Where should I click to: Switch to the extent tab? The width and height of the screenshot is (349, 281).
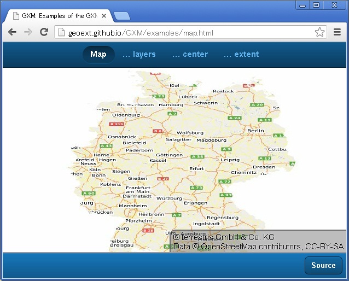(x=241, y=54)
